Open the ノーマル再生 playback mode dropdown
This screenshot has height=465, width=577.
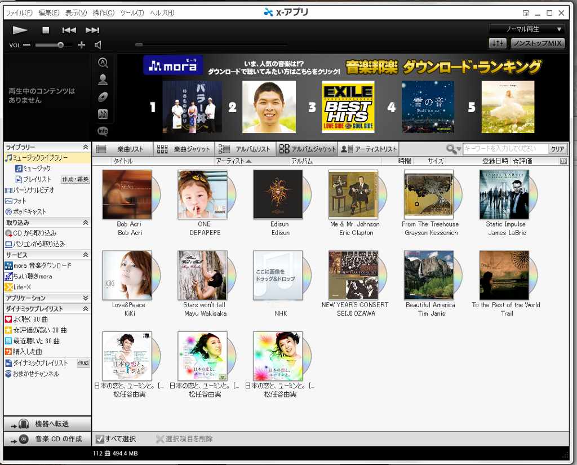click(527, 29)
